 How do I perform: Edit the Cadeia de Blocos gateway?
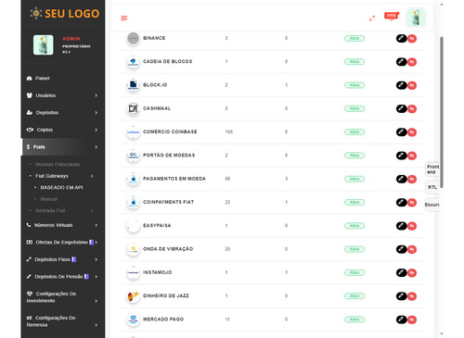pos(402,62)
